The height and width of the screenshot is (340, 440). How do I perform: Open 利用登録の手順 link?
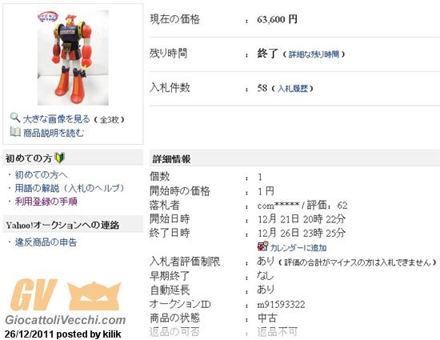pos(46,202)
